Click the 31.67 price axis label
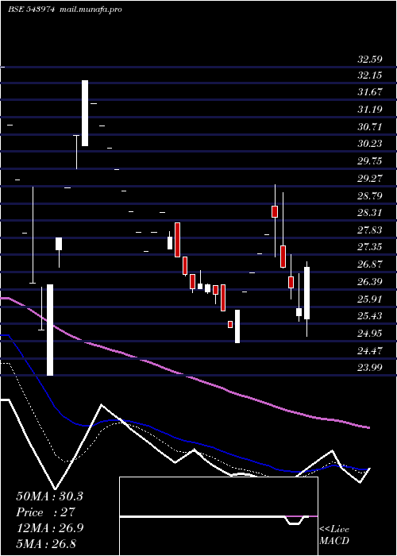 tap(370, 92)
